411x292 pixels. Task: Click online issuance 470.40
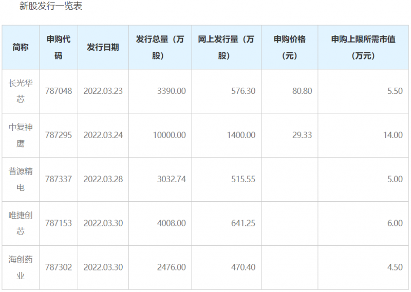click(x=243, y=267)
